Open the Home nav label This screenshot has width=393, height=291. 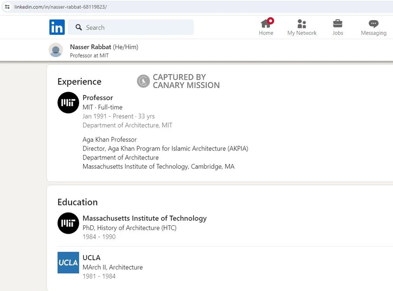tap(266, 33)
